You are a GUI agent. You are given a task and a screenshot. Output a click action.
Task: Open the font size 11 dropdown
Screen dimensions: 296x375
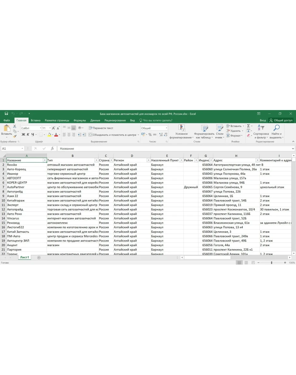point(50,128)
